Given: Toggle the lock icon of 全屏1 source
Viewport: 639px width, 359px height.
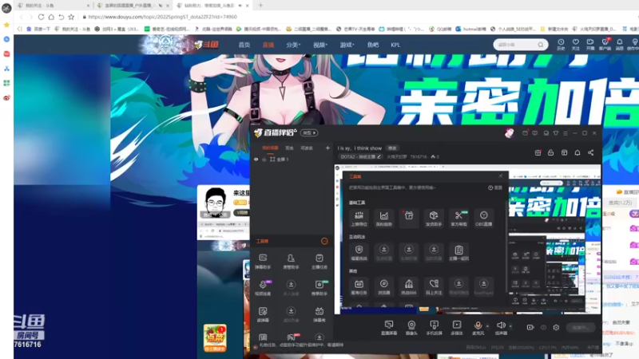Looking at the screenshot, I should 264,159.
